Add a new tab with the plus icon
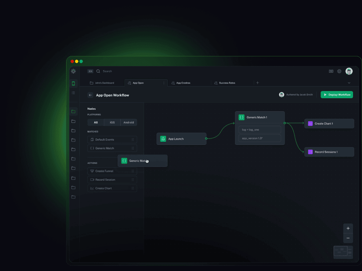 point(258,83)
